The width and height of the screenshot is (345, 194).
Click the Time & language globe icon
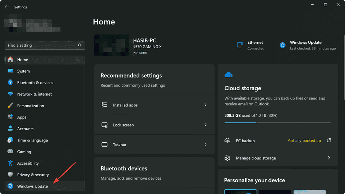10,140
